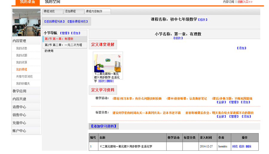This screenshot has width=269, height=154.
Task: Click 整体课程预览 link
Action: tap(78, 21)
